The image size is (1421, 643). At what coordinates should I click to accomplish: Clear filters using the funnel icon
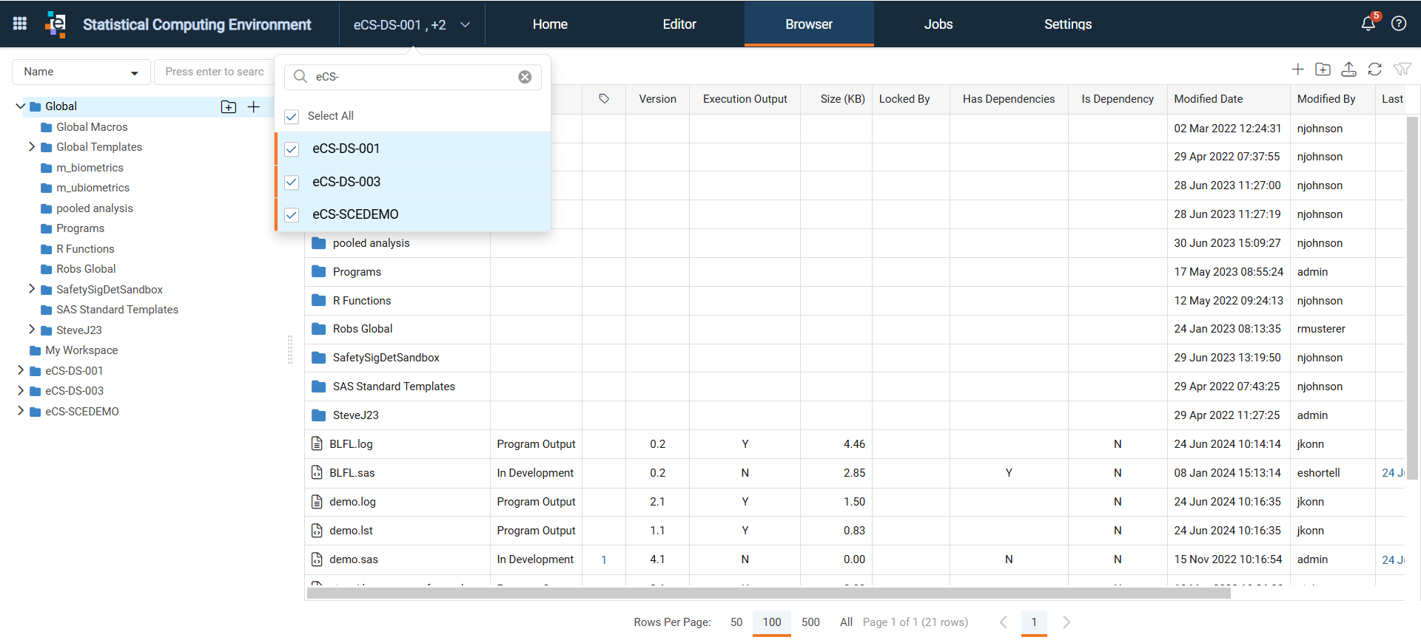[x=1402, y=69]
